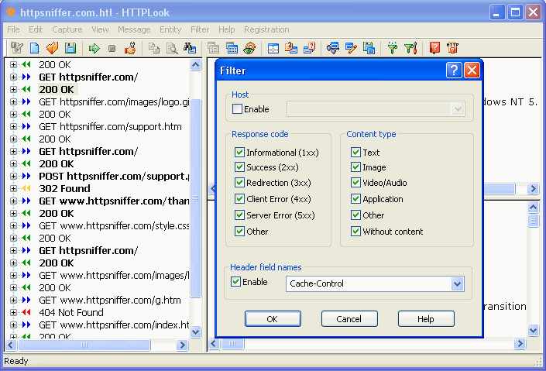Click the eye with gear toolbar icon
The height and width of the screenshot is (371, 546).
point(249,48)
